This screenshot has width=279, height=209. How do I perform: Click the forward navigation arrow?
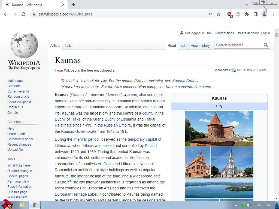point(15,14)
